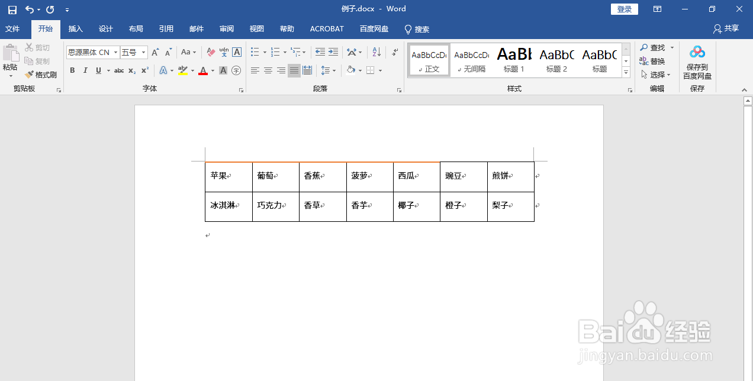Toggle show/hide paragraph marks
This screenshot has width=753, height=381.
click(395, 52)
